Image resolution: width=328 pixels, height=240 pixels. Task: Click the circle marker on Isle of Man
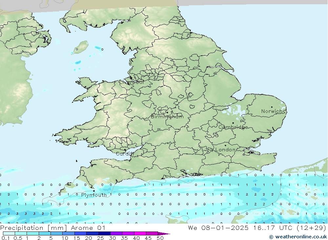(x=77, y=49)
